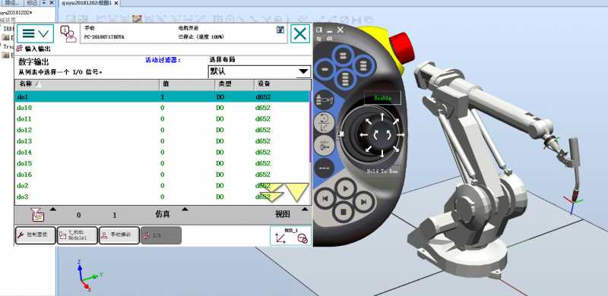Sort signals by the 名称 column header
608x296 pixels.
tap(87, 83)
